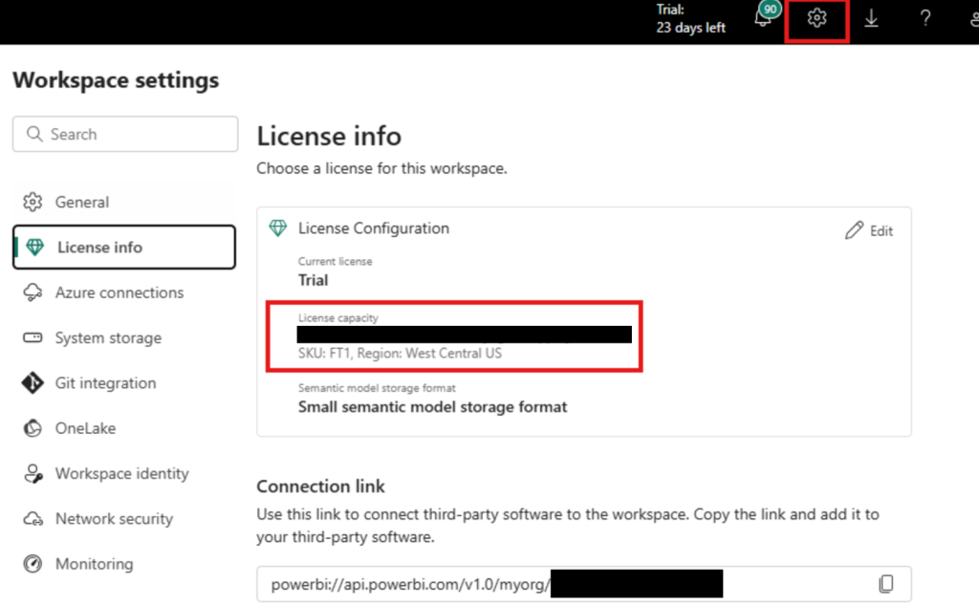Click Edit in the License Configuration card
This screenshot has width=979, height=606.
pos(870,230)
